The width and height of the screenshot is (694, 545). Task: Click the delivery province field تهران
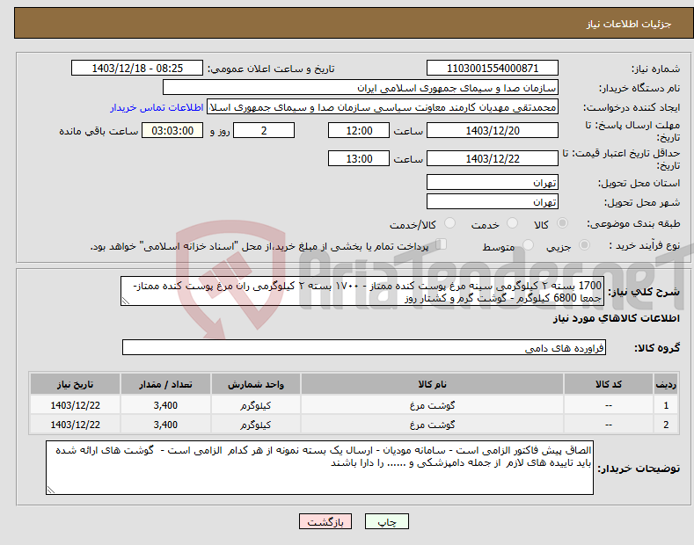tap(493, 182)
